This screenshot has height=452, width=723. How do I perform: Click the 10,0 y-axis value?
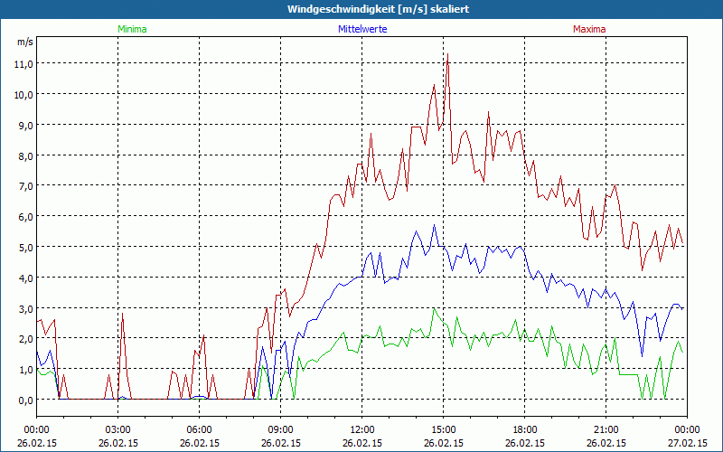pos(23,94)
